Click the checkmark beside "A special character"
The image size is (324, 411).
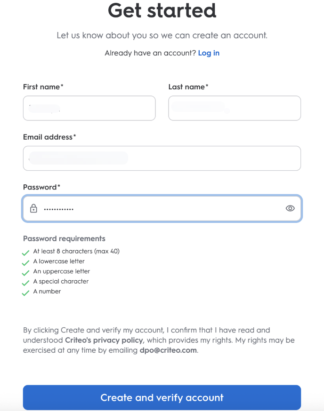[x=26, y=282]
